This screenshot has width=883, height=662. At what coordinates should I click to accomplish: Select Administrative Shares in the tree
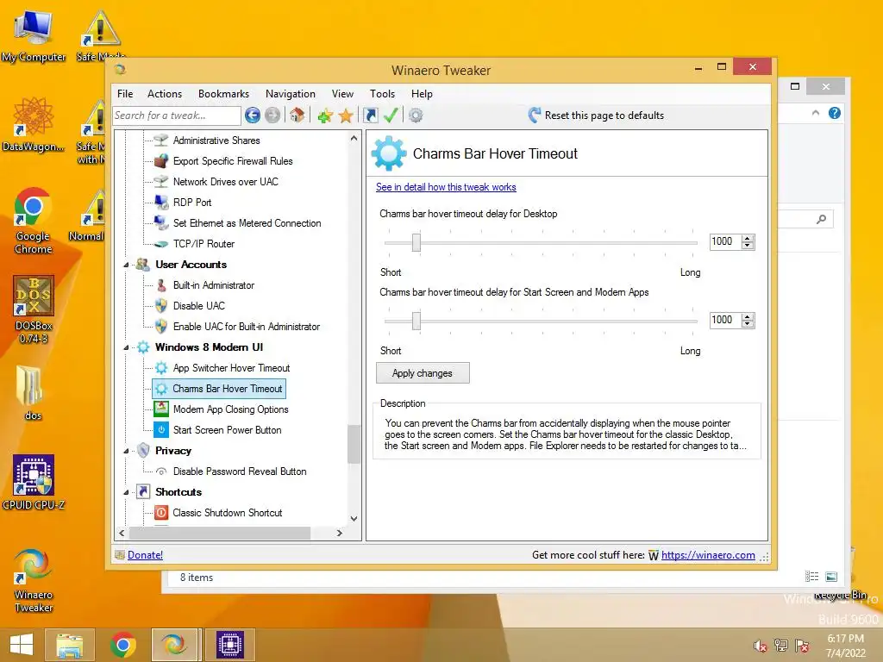tap(216, 141)
